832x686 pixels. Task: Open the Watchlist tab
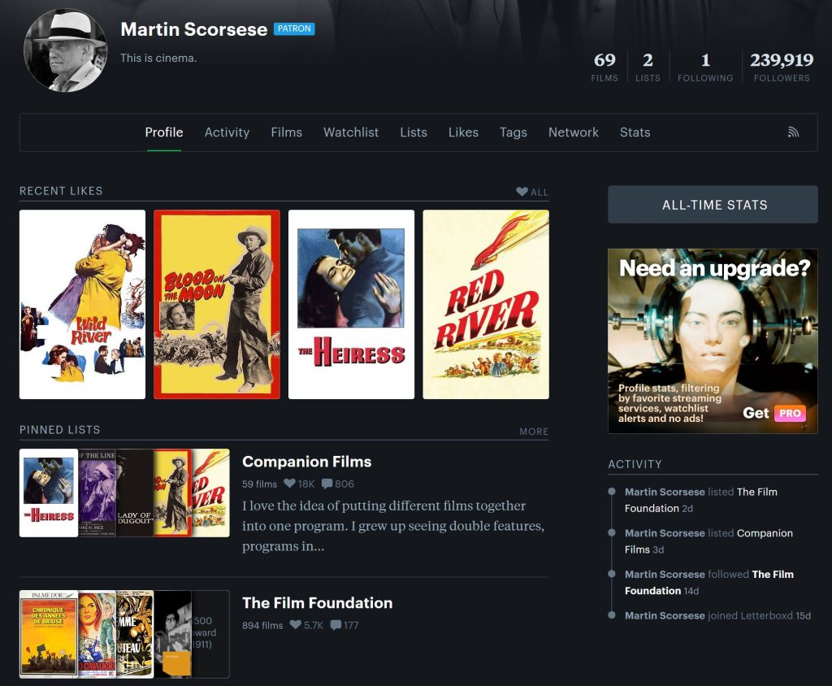point(350,132)
